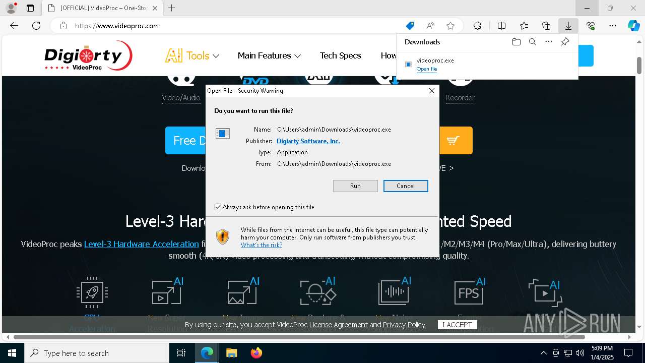Image resolution: width=645 pixels, height=363 pixels.
Task: Open Task View on taskbar
Action: (x=181, y=353)
